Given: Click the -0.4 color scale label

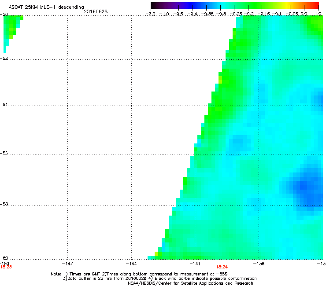Looking at the screenshot, I should coord(193,14).
